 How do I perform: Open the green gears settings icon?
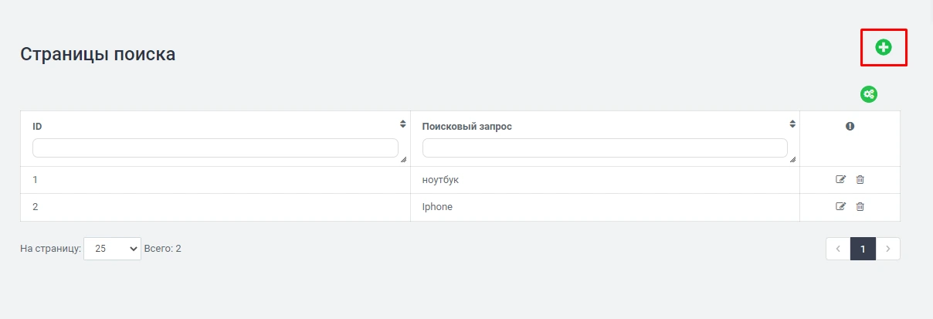click(869, 94)
